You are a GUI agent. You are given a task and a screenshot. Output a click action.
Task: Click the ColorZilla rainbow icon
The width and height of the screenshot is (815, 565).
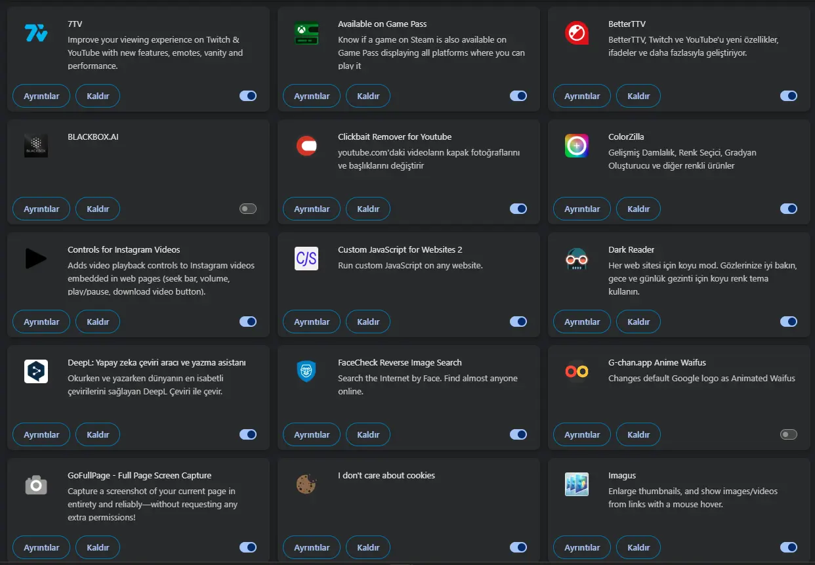pyautogui.click(x=577, y=146)
